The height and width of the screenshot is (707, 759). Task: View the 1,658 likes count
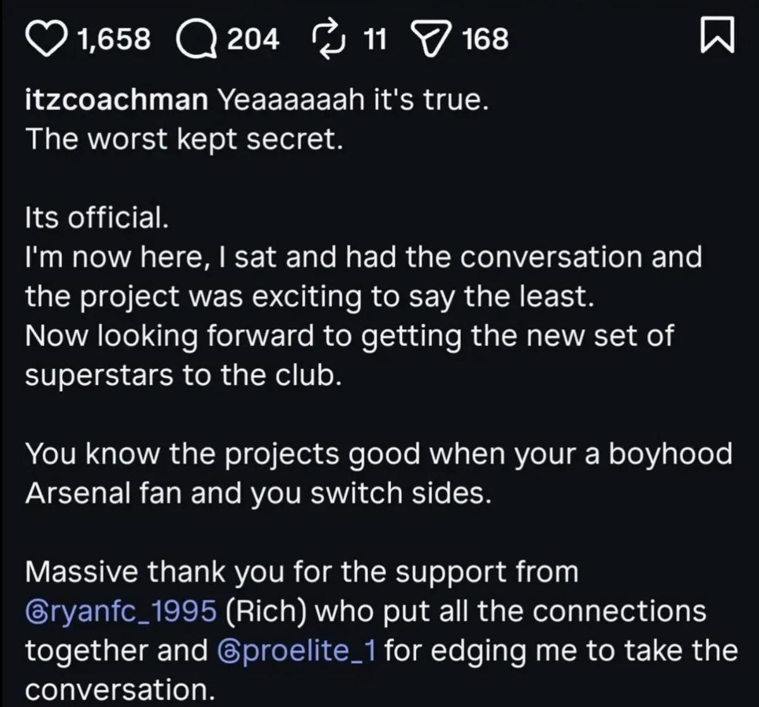tap(114, 40)
